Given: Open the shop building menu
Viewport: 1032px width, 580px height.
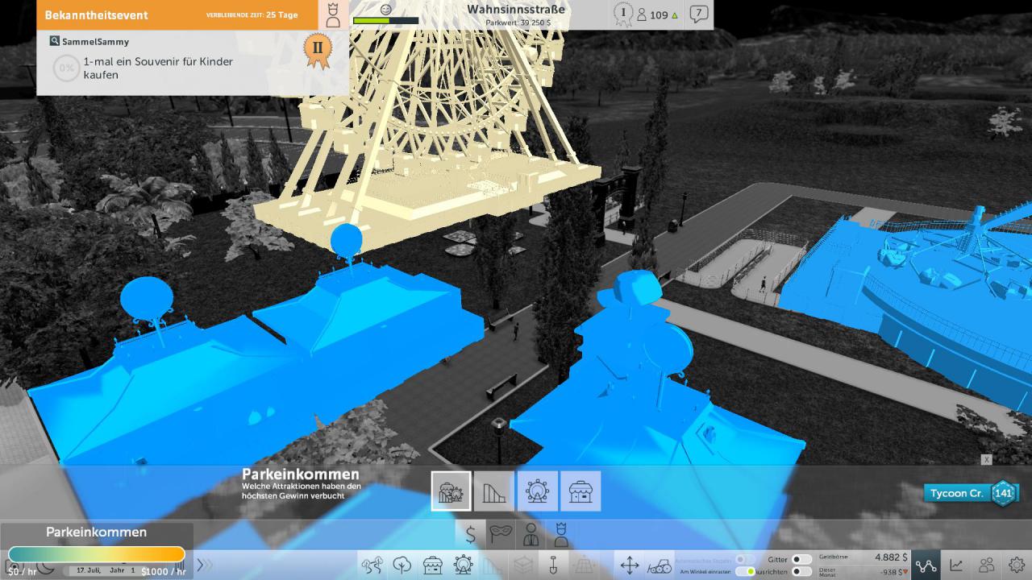Looking at the screenshot, I should pos(433,565).
